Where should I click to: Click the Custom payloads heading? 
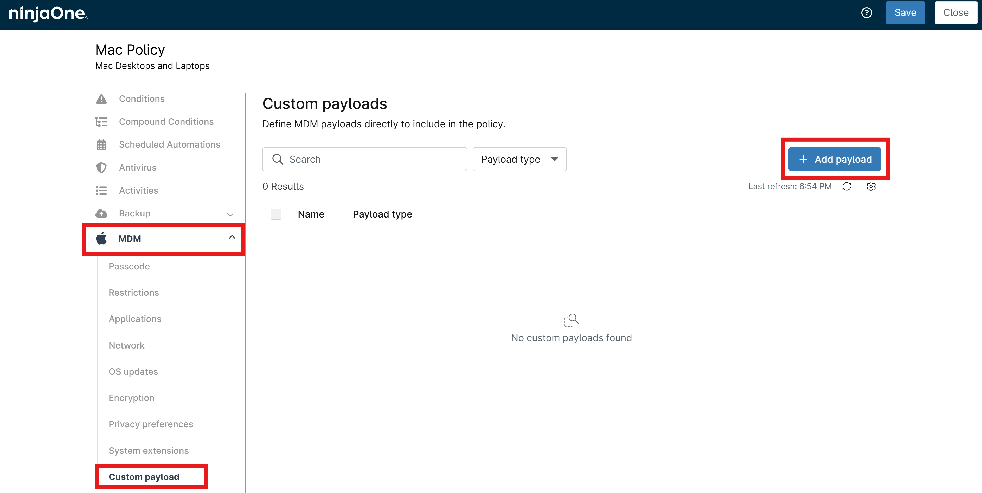click(x=325, y=104)
